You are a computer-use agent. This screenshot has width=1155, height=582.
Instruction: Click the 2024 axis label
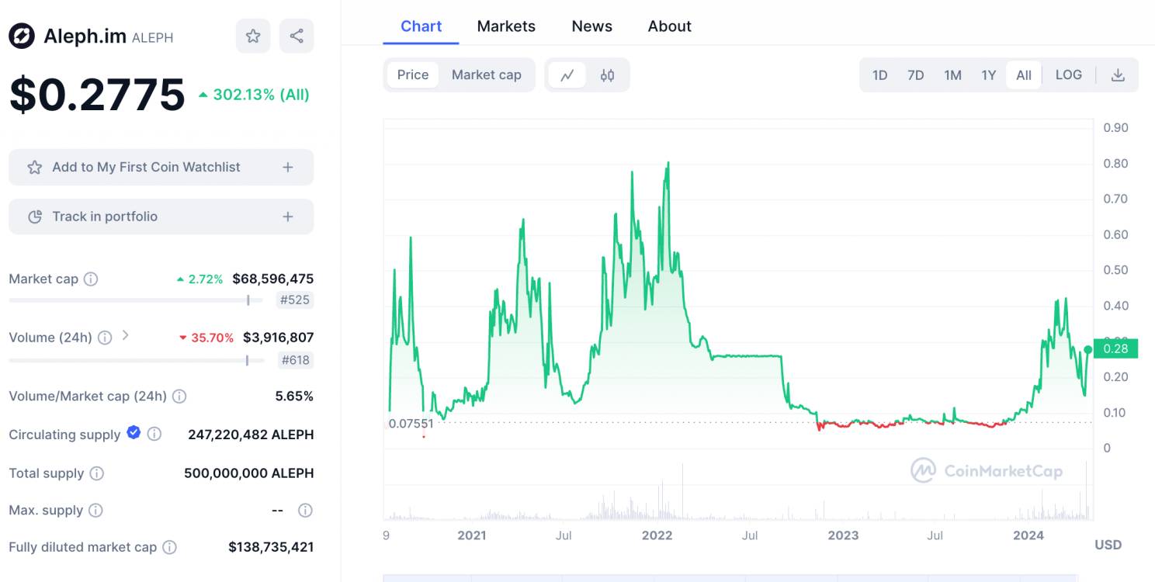1028,535
